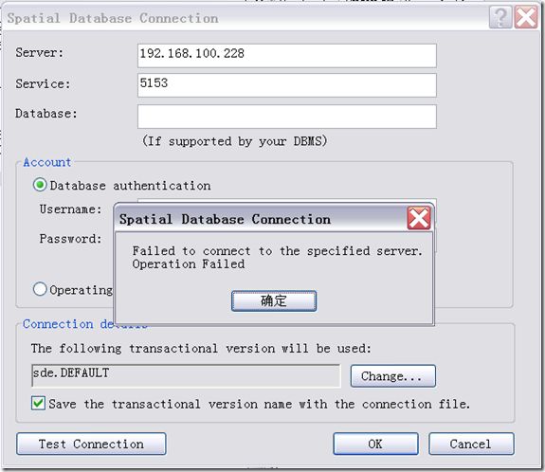Image resolution: width=545 pixels, height=472 pixels.
Task: Select the Operating system authentication radio button
Action: pyautogui.click(x=40, y=289)
